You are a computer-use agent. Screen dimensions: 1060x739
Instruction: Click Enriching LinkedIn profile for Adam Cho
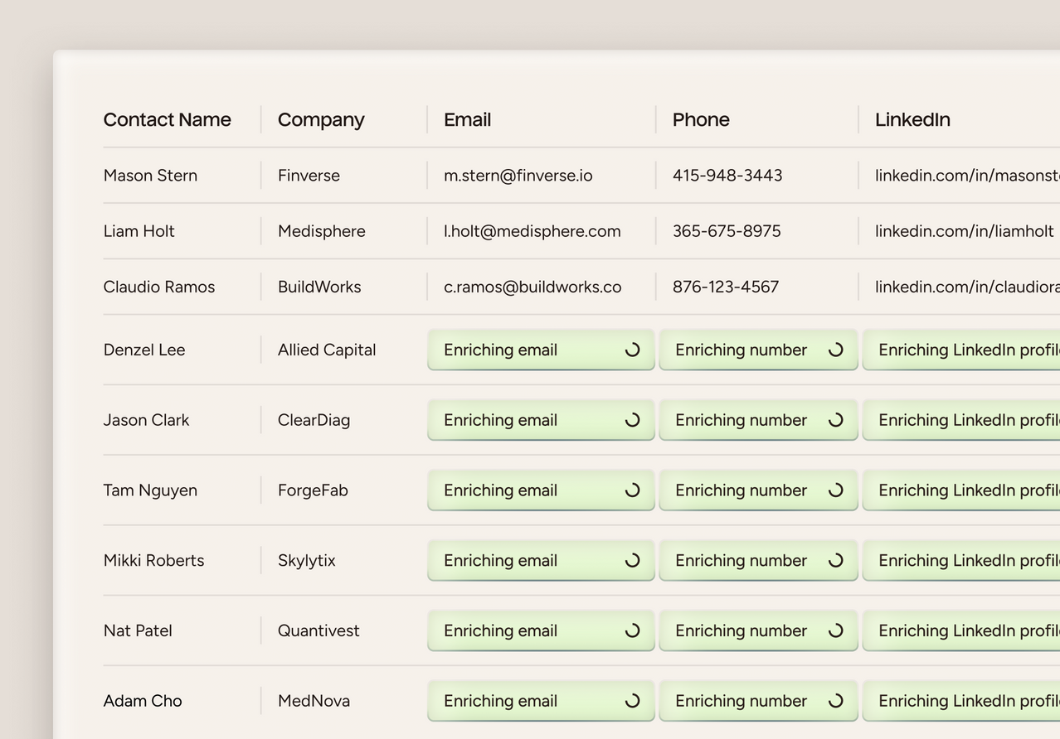coord(961,701)
